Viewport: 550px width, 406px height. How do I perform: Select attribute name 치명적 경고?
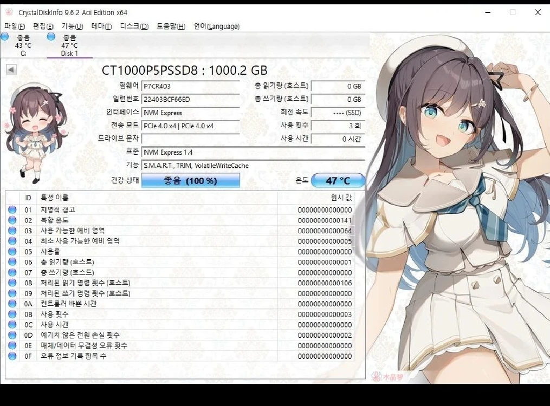pos(58,210)
